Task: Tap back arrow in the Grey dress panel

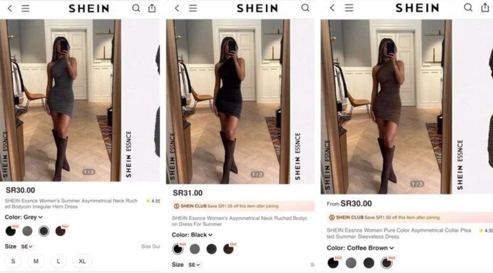Action: pos(10,9)
